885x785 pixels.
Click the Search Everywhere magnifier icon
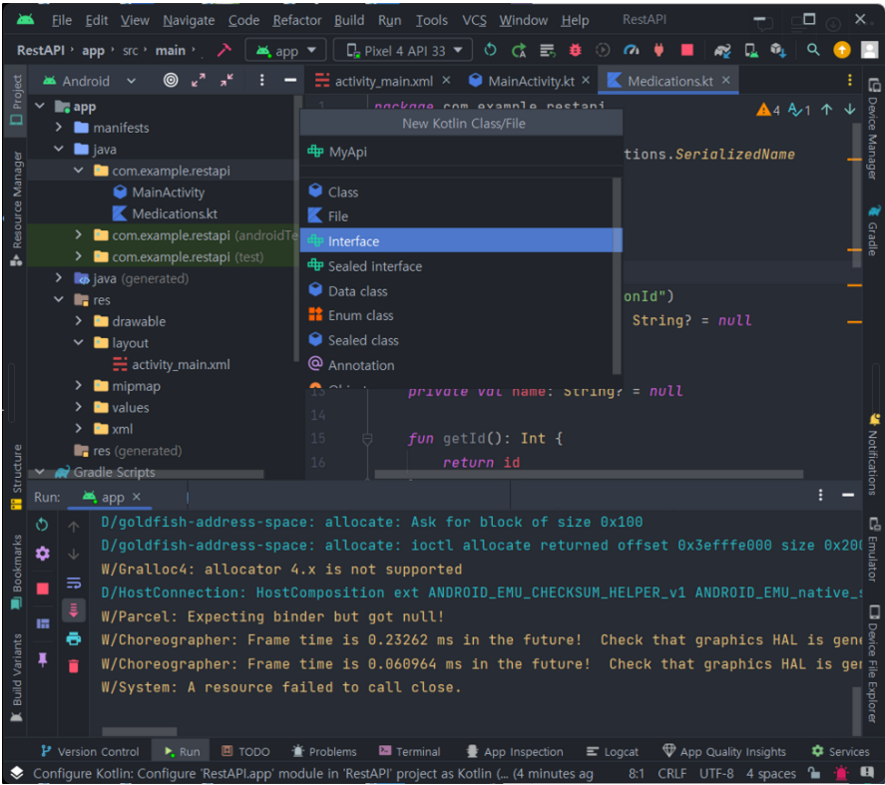click(813, 50)
